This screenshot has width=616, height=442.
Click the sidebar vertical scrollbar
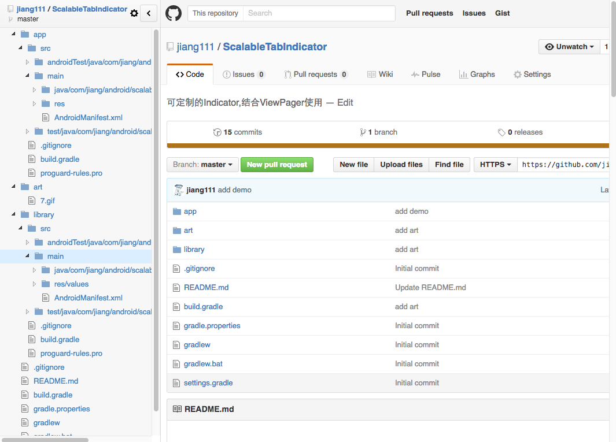coord(156,220)
